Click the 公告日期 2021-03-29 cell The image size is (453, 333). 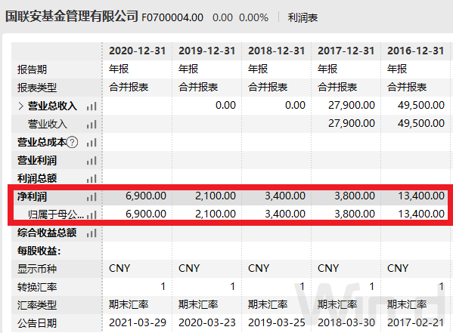138,322
